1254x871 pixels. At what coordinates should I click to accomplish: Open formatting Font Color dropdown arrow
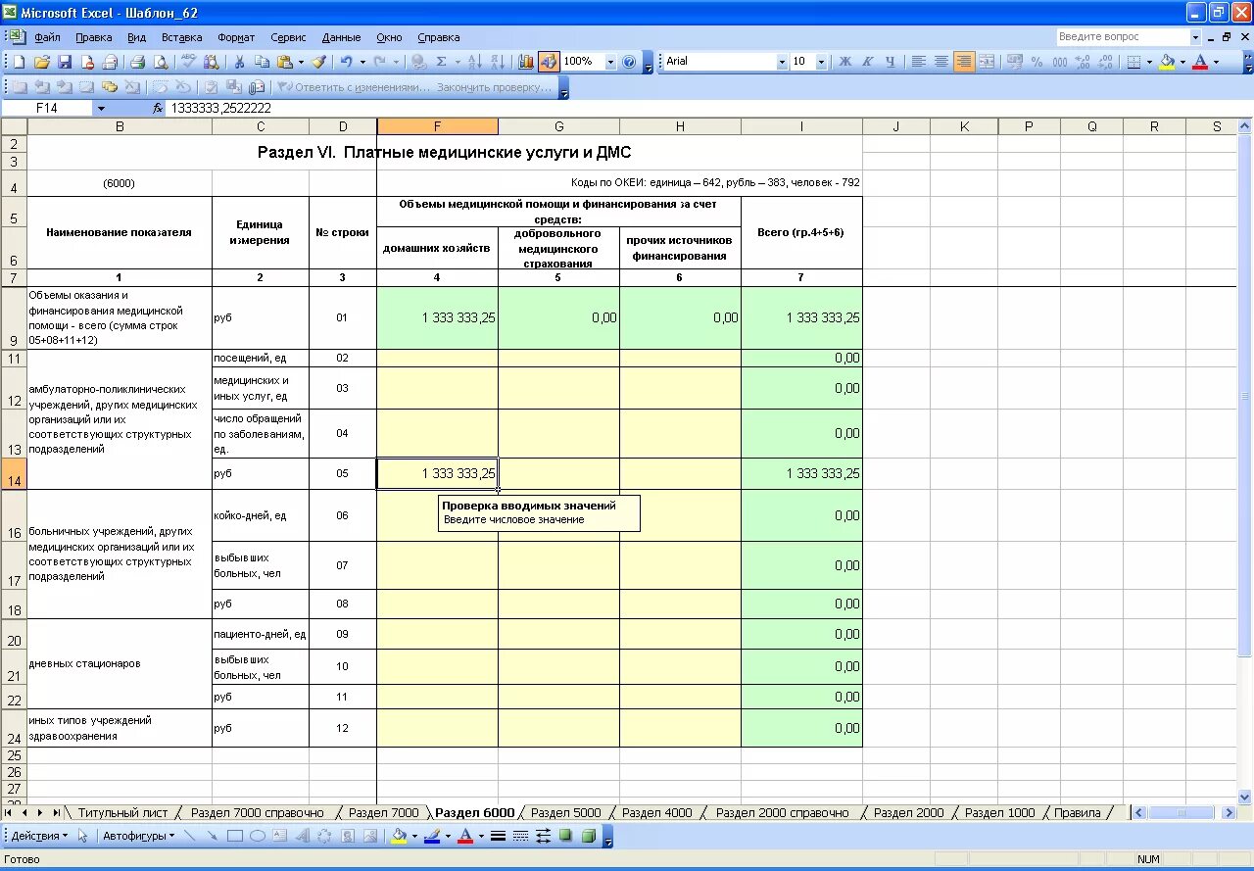[1216, 62]
